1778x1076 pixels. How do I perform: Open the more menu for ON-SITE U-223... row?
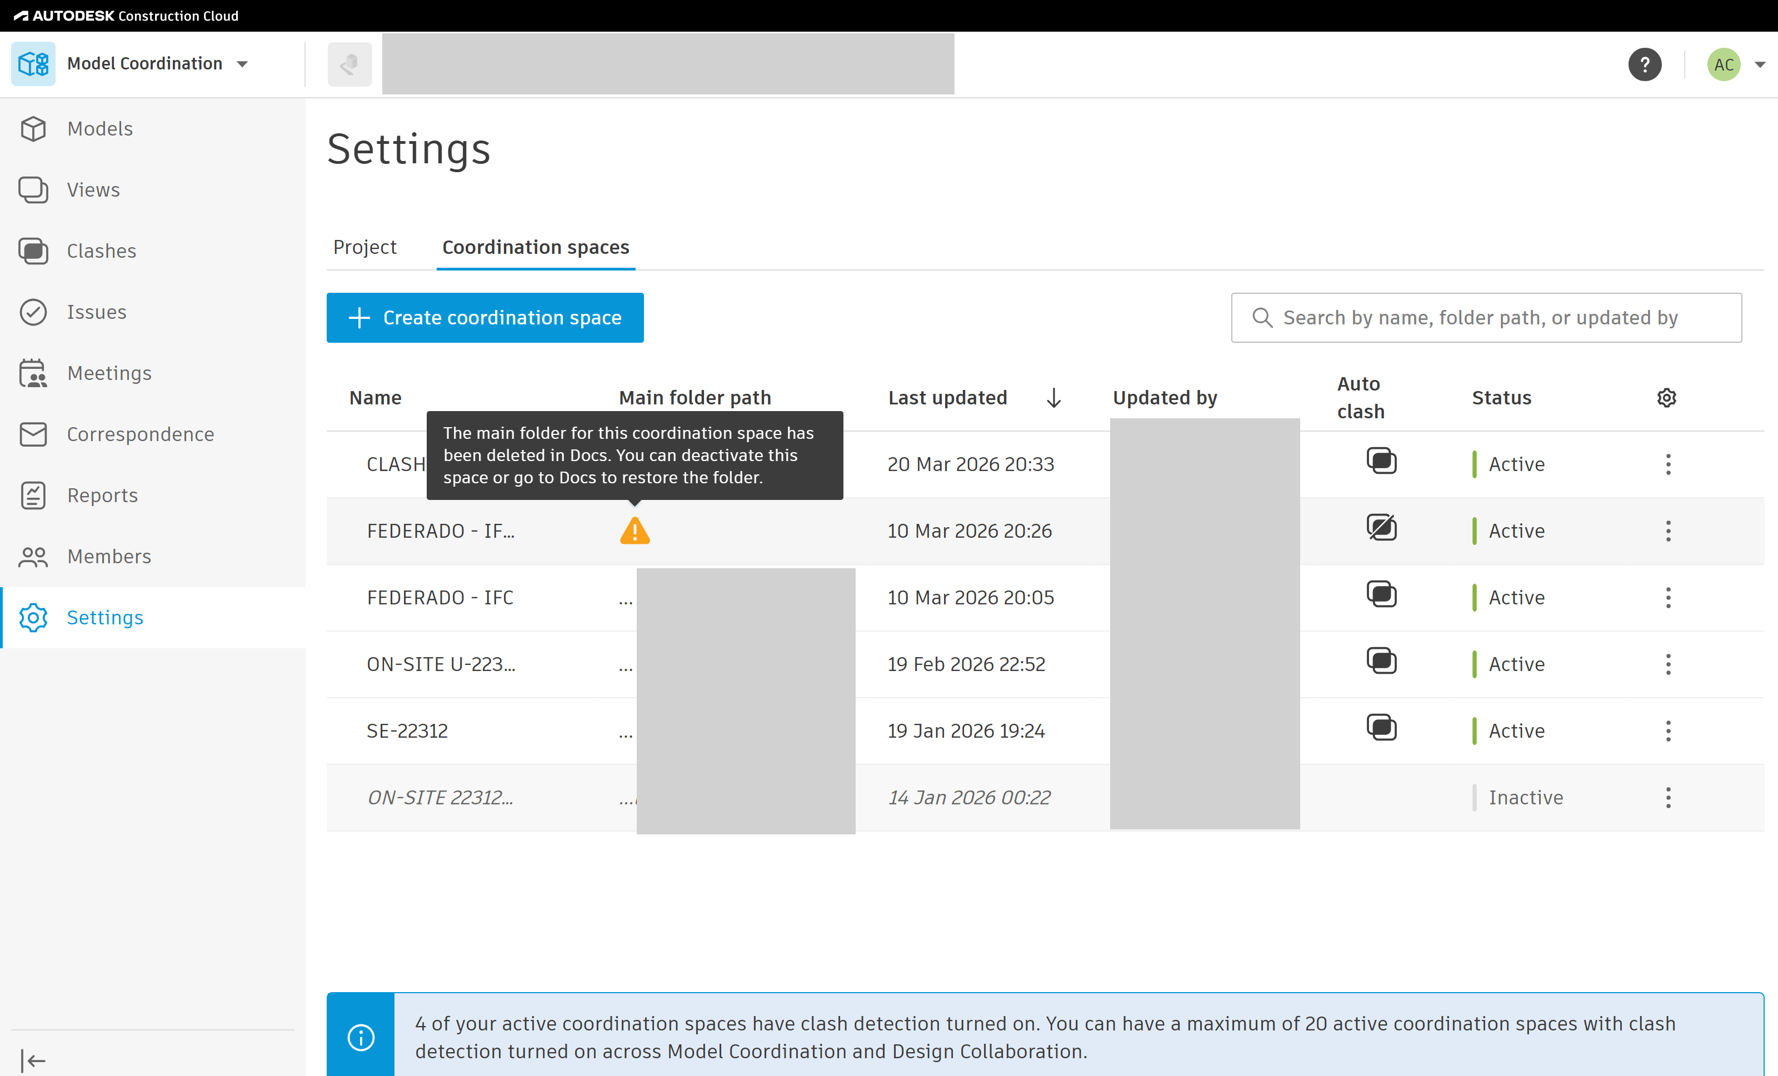(x=1669, y=664)
